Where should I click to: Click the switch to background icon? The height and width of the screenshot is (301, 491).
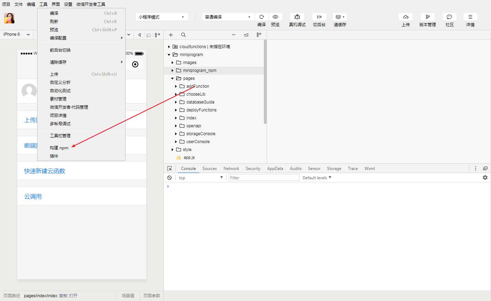319,17
